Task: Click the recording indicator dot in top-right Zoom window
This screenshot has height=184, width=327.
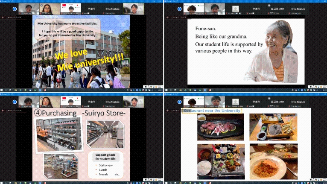Action: coord(167,18)
